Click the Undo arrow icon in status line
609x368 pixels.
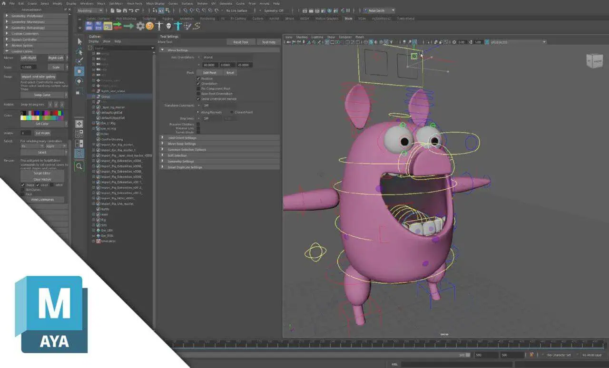131,10
